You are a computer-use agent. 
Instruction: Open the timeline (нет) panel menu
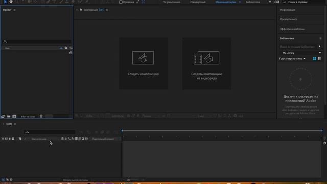(15, 124)
